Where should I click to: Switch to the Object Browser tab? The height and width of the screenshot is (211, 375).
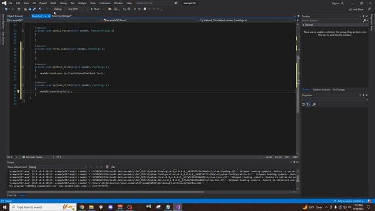click(15, 16)
